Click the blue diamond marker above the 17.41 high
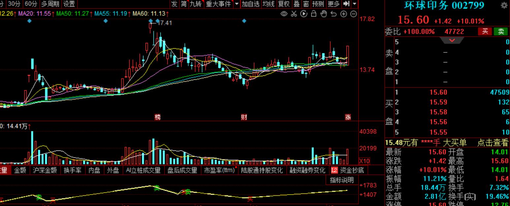The width and height of the screenshot is (510, 206). [x=151, y=21]
